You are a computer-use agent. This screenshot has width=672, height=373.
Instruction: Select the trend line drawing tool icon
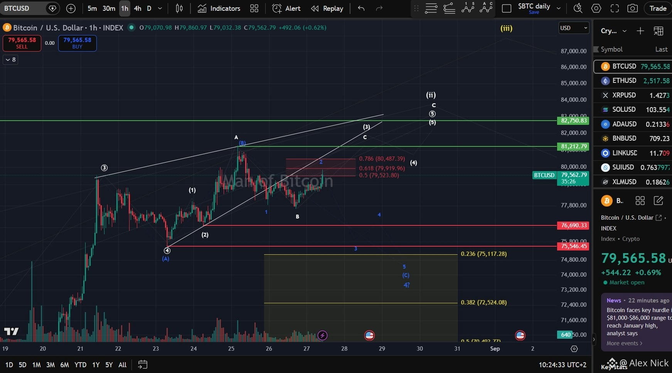click(x=449, y=8)
